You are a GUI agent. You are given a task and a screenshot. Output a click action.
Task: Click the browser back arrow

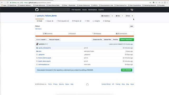2,2
